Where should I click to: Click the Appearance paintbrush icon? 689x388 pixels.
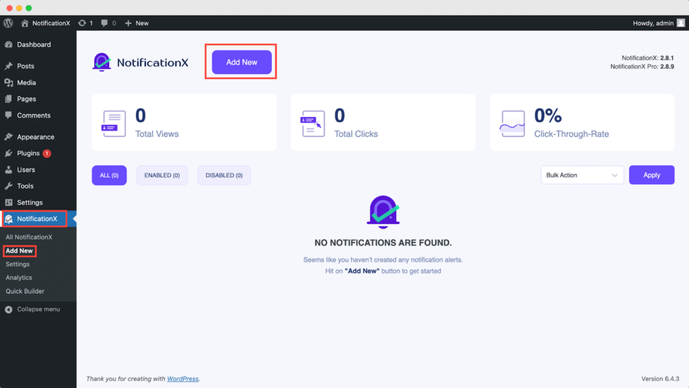(8, 137)
